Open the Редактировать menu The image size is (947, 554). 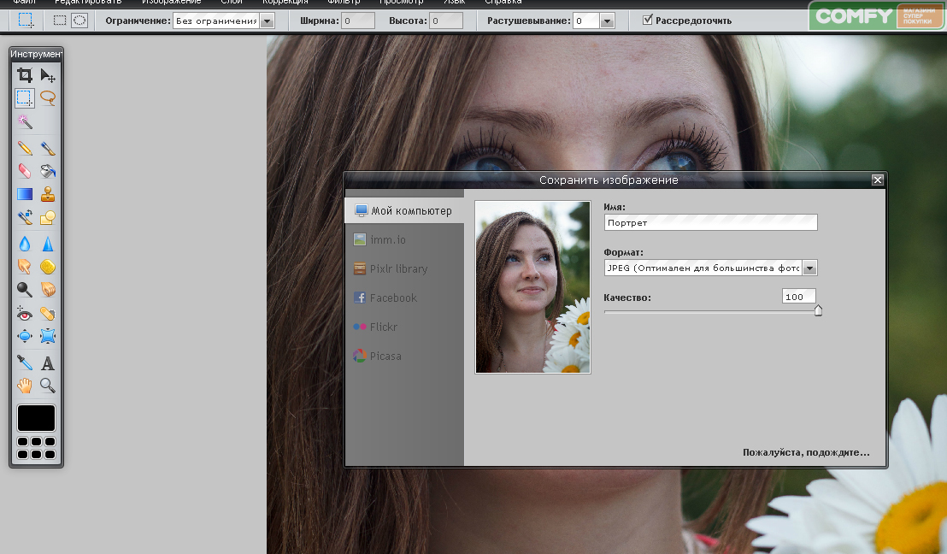[88, 2]
